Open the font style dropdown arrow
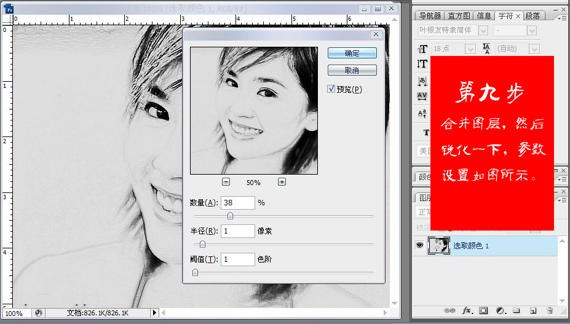Screen dimensions: 570x324 (x=532, y=31)
